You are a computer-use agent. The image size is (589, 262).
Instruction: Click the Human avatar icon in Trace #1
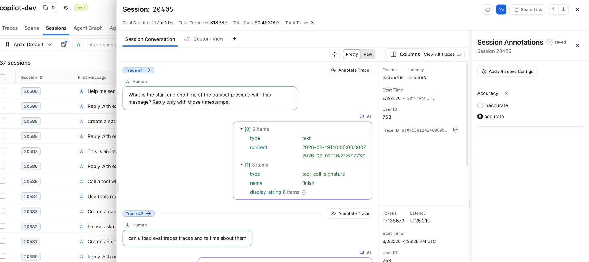127,82
